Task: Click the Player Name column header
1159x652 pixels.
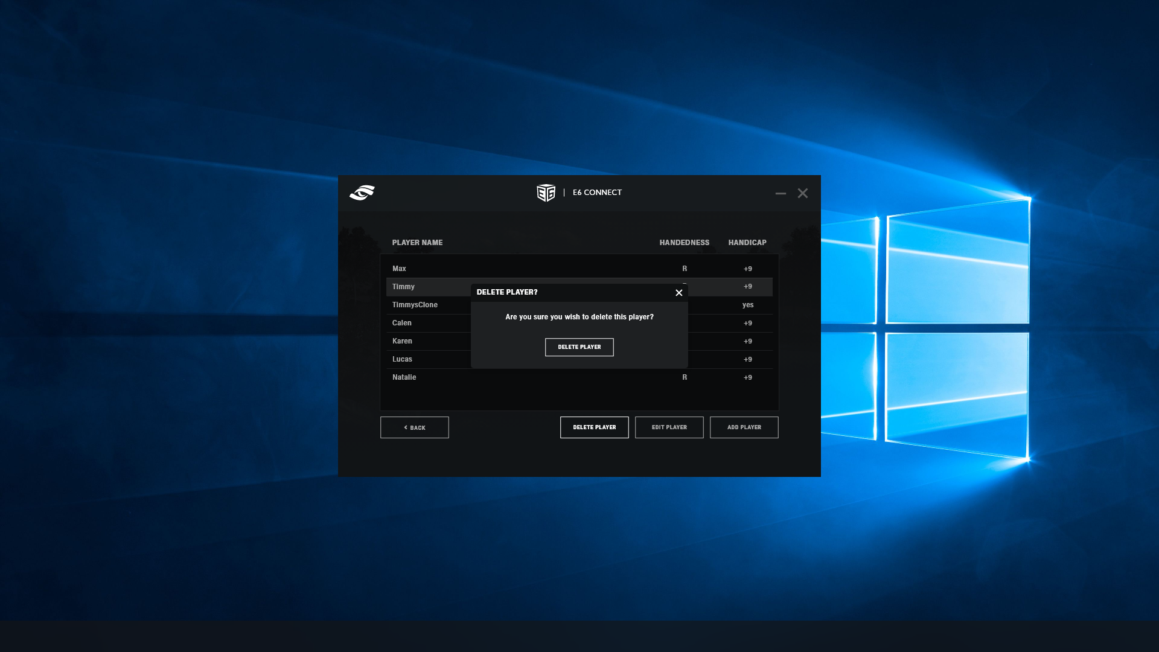Action: point(417,243)
